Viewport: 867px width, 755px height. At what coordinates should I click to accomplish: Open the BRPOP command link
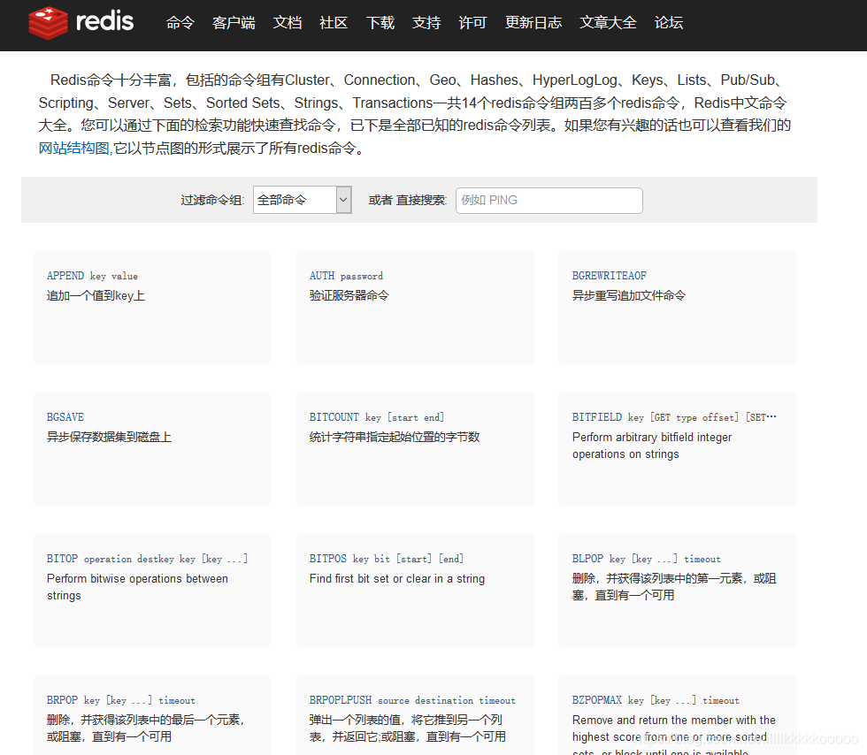(63, 700)
